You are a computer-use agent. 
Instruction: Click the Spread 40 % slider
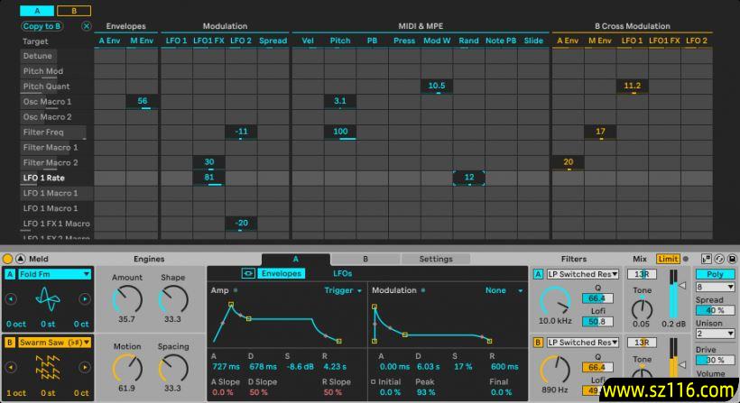715,310
